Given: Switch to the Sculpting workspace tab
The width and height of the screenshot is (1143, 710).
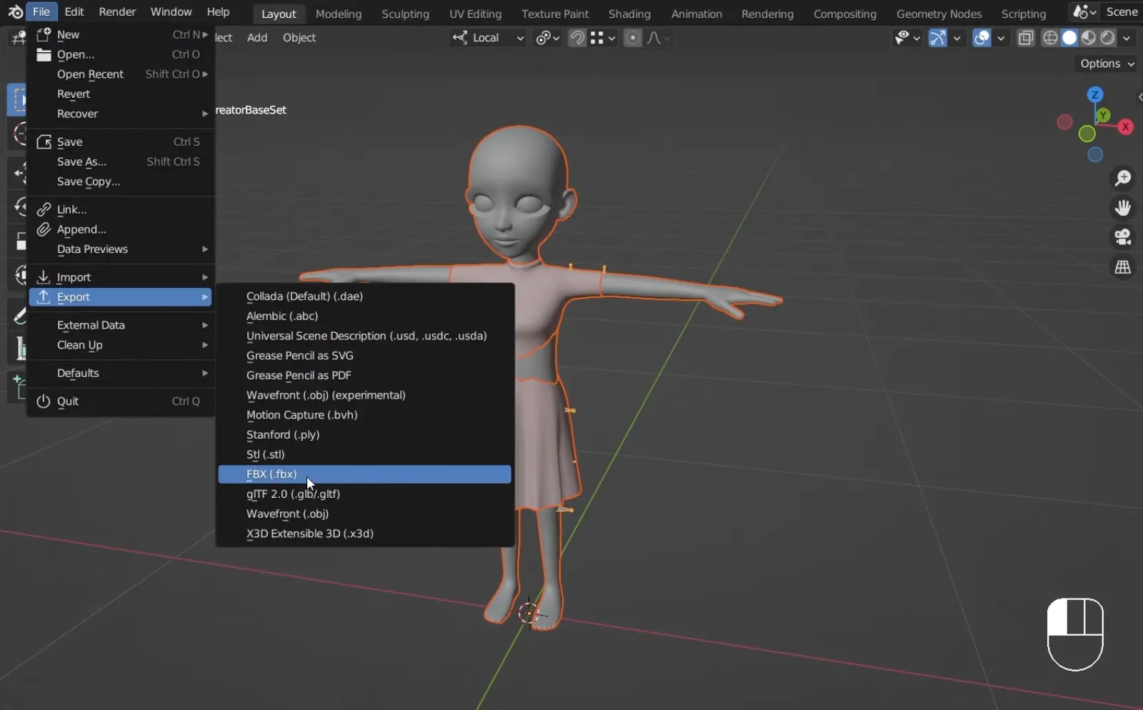Looking at the screenshot, I should (x=405, y=14).
